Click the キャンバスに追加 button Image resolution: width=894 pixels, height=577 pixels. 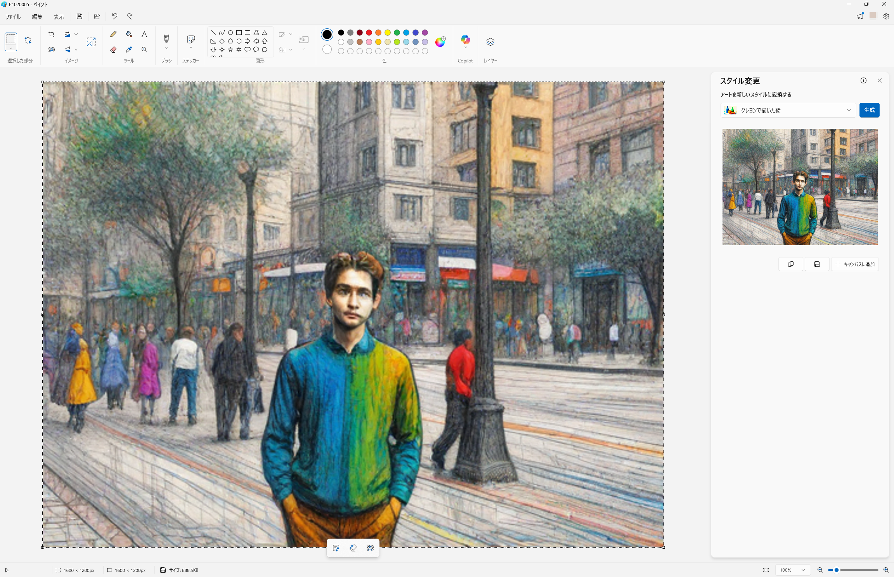point(855,264)
